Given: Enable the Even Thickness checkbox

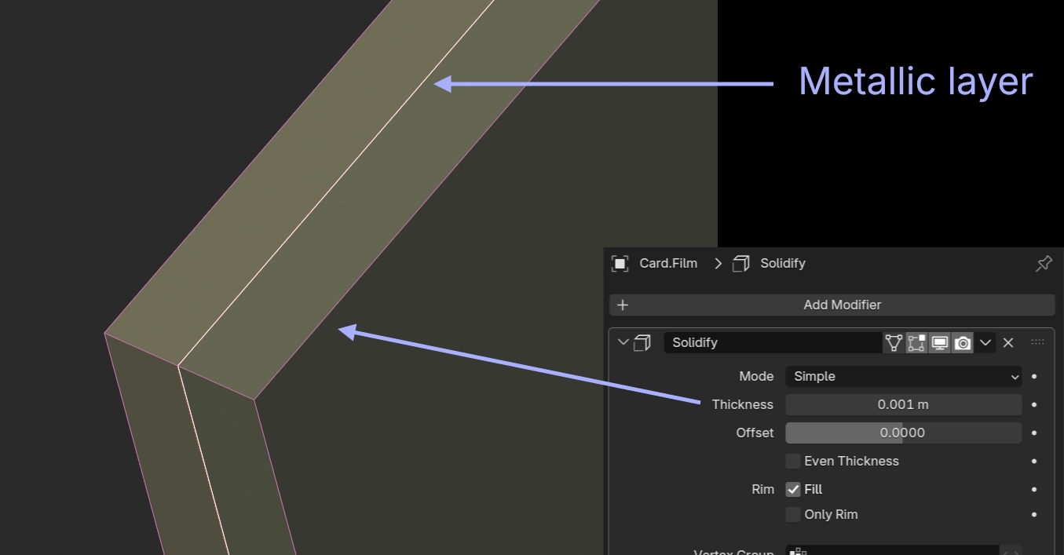Looking at the screenshot, I should click(x=793, y=461).
